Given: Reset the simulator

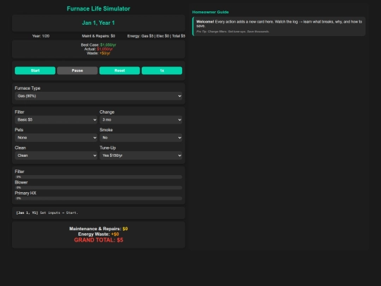Looking at the screenshot, I should coord(119,71).
